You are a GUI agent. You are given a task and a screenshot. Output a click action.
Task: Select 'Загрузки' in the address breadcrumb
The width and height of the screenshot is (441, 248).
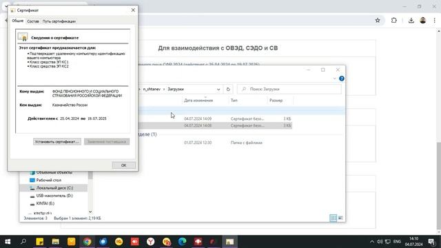tap(176, 89)
